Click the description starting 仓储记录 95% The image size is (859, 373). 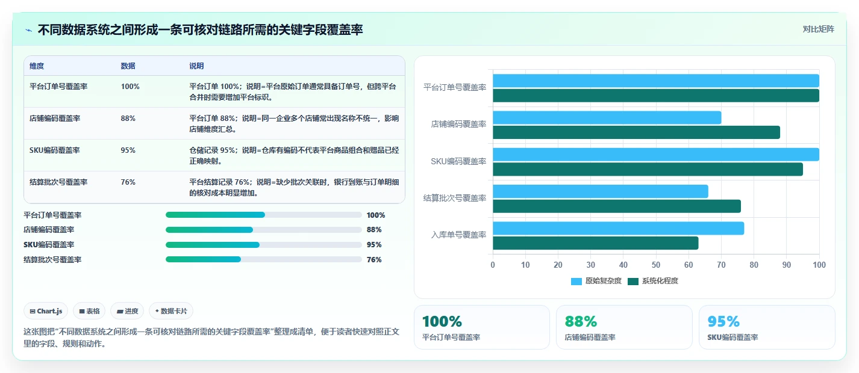tap(293, 156)
